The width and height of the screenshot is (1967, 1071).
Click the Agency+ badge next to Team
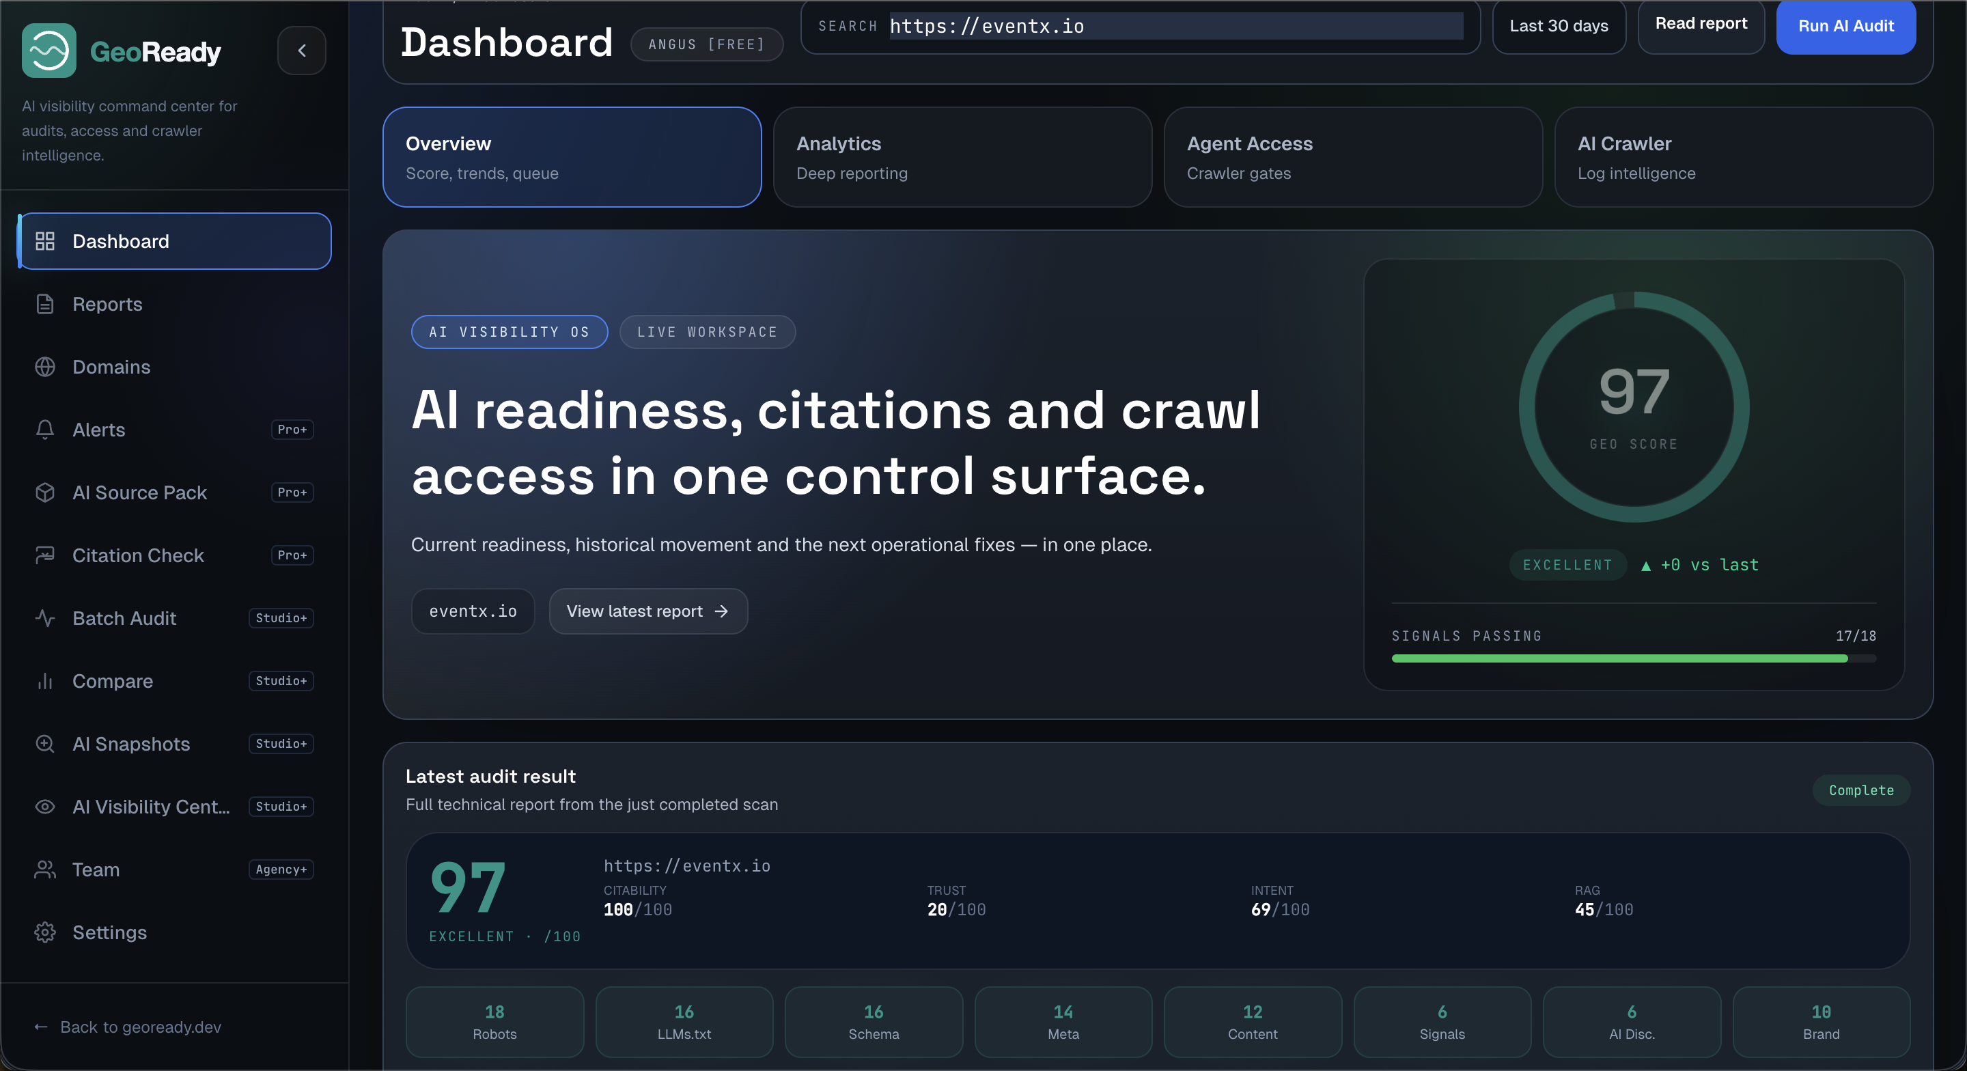[x=281, y=870]
